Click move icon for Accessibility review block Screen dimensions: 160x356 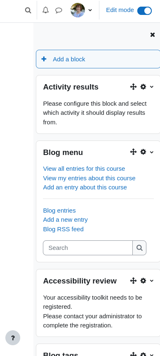(x=133, y=281)
